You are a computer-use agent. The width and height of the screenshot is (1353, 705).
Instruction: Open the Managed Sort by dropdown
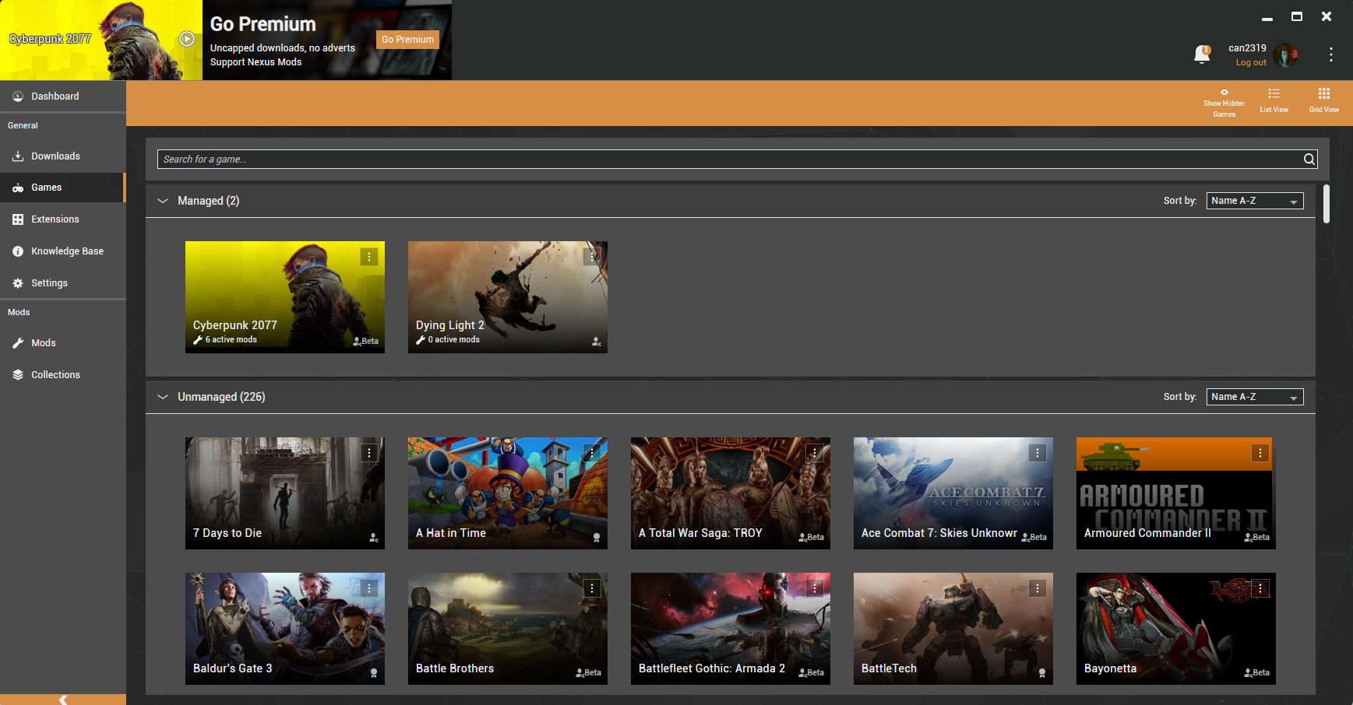pos(1255,201)
